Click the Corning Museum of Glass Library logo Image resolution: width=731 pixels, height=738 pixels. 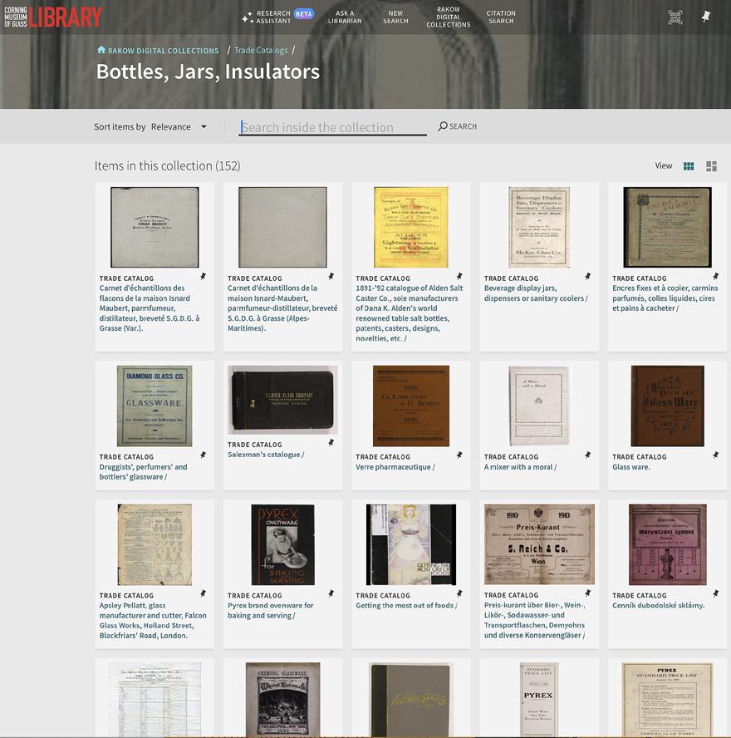tap(52, 17)
